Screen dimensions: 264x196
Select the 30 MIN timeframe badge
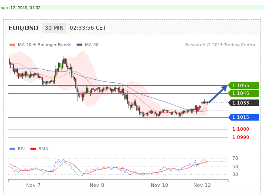click(x=54, y=28)
